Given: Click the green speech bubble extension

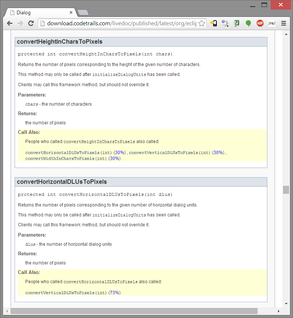Looking at the screenshot, I should pos(248,23).
